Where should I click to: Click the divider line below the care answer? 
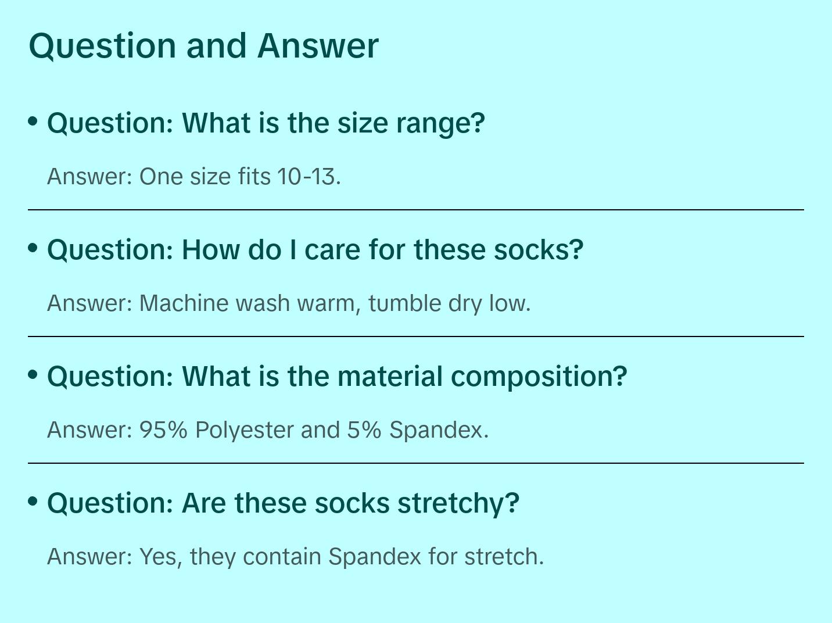[x=415, y=336]
